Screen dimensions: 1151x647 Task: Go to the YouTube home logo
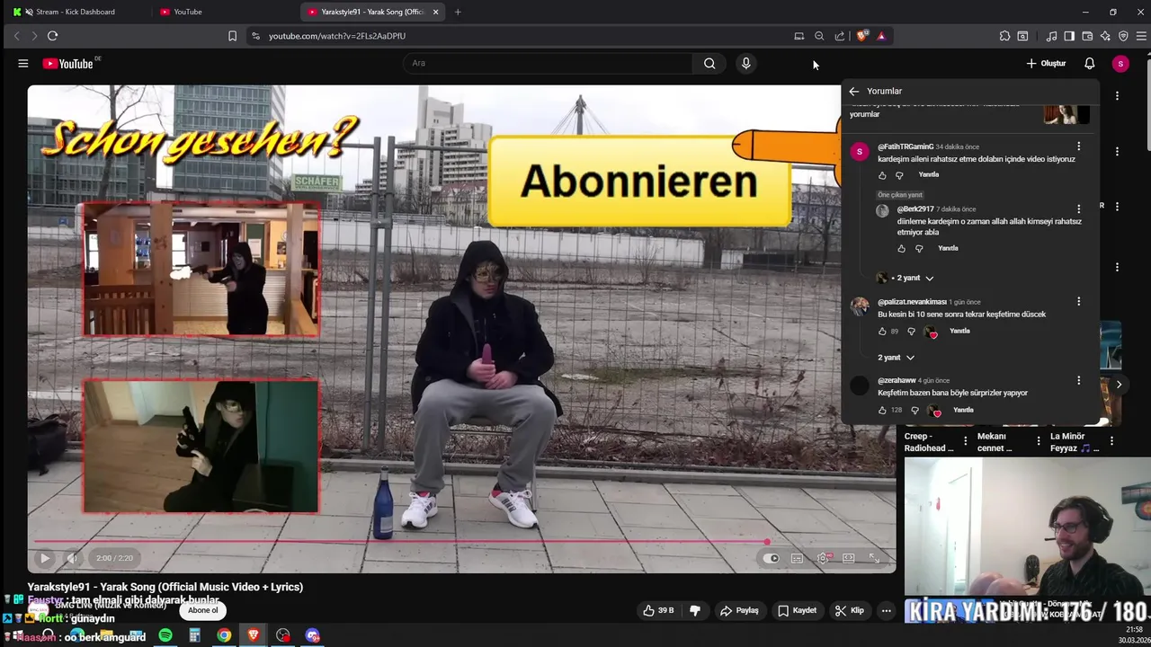click(68, 64)
